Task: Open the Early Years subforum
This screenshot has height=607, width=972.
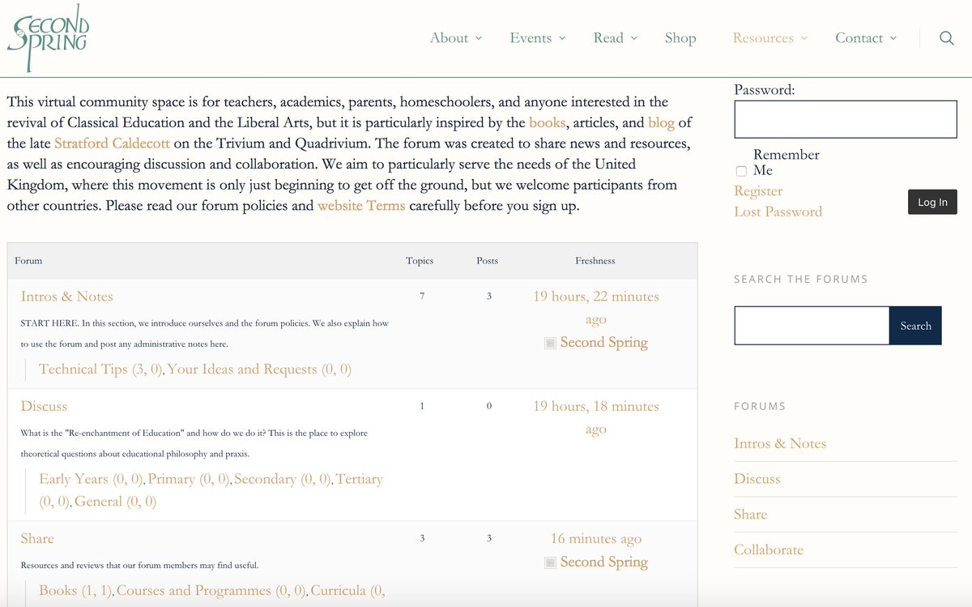Action: pyautogui.click(x=92, y=479)
